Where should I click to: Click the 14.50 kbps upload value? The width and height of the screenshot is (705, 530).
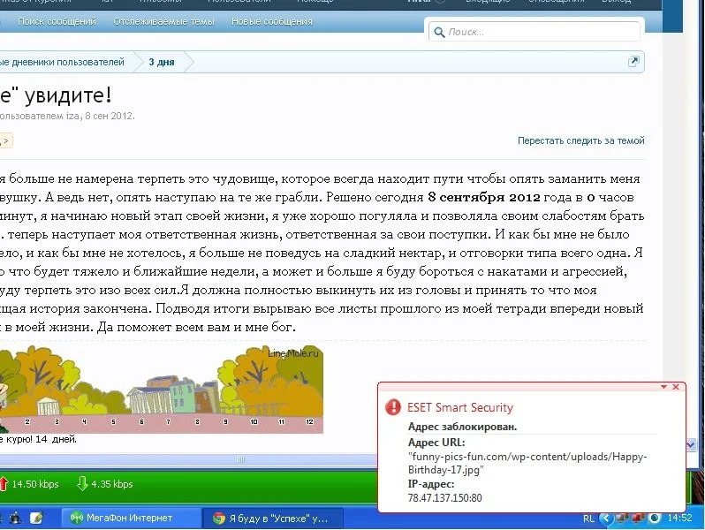(x=35, y=484)
